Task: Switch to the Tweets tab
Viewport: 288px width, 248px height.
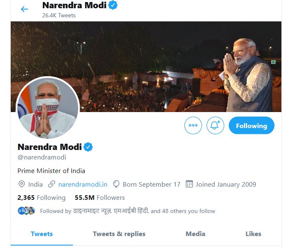Action: click(42, 234)
